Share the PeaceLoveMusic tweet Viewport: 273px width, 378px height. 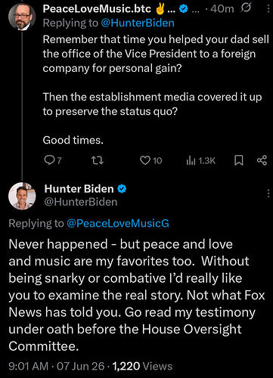[262, 160]
